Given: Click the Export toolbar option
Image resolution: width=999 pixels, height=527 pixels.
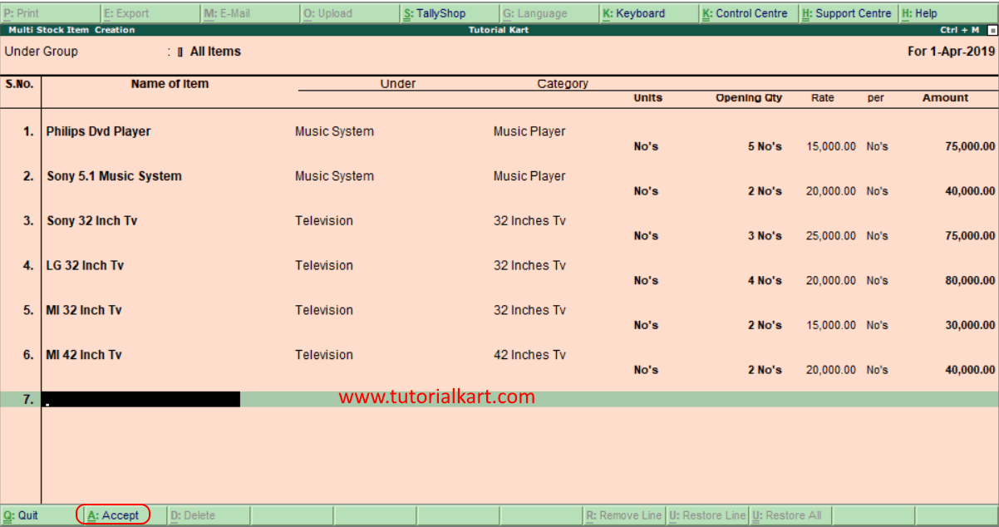Looking at the screenshot, I should tap(126, 12).
